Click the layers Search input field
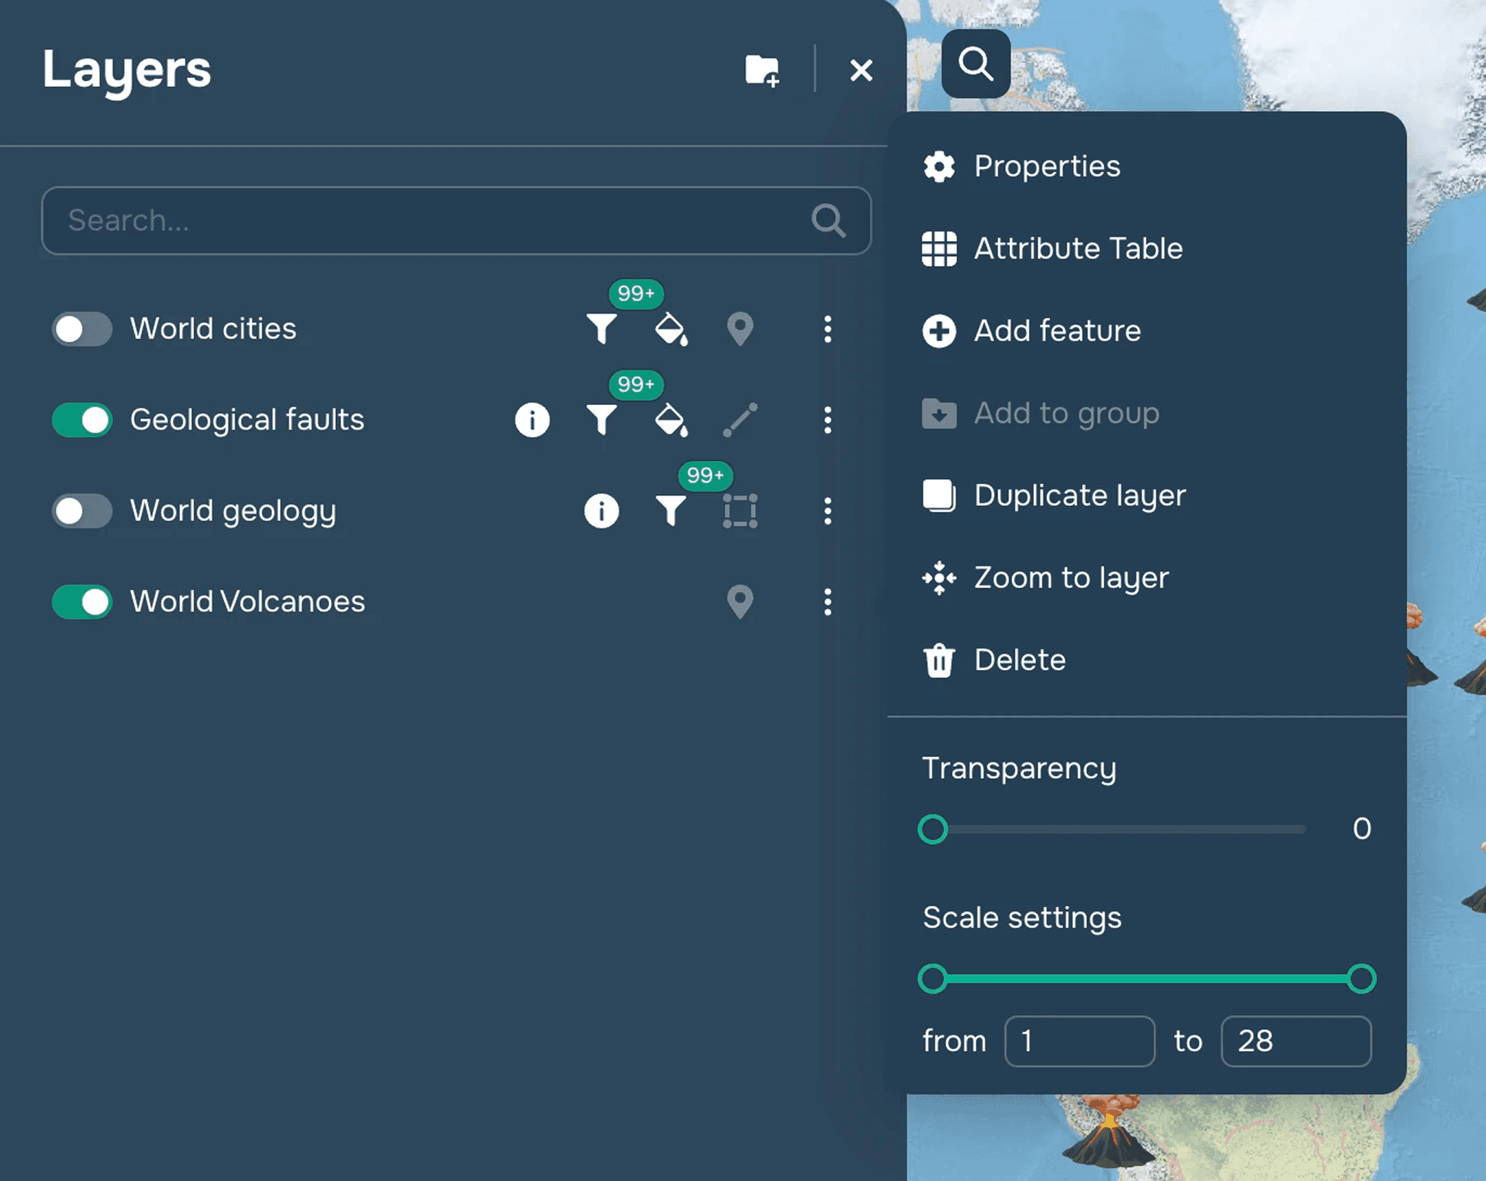Viewport: 1486px width, 1181px height. [x=435, y=221]
